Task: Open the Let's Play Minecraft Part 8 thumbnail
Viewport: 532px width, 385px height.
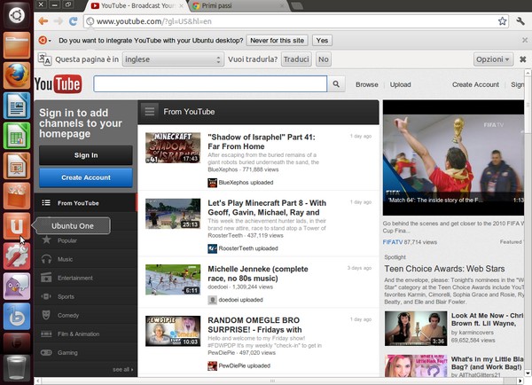Action: tap(173, 214)
